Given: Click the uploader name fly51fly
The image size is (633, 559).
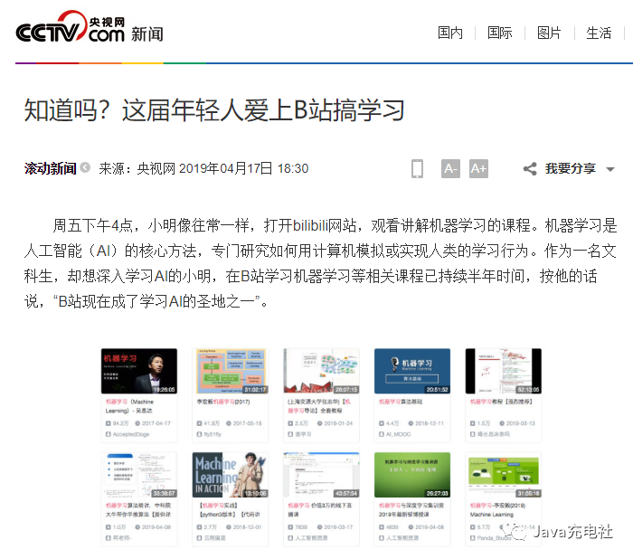Looking at the screenshot, I should (213, 434).
